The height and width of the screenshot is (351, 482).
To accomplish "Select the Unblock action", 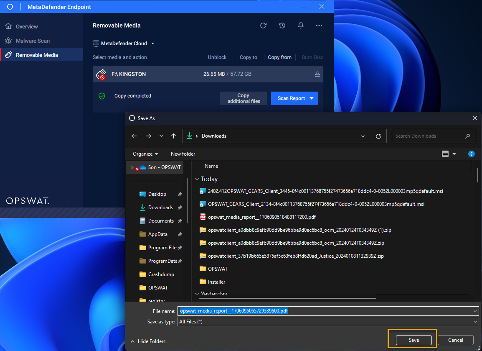I will point(217,57).
